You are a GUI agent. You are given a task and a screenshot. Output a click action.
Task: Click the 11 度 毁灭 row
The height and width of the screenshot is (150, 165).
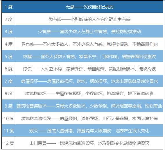point(82,131)
